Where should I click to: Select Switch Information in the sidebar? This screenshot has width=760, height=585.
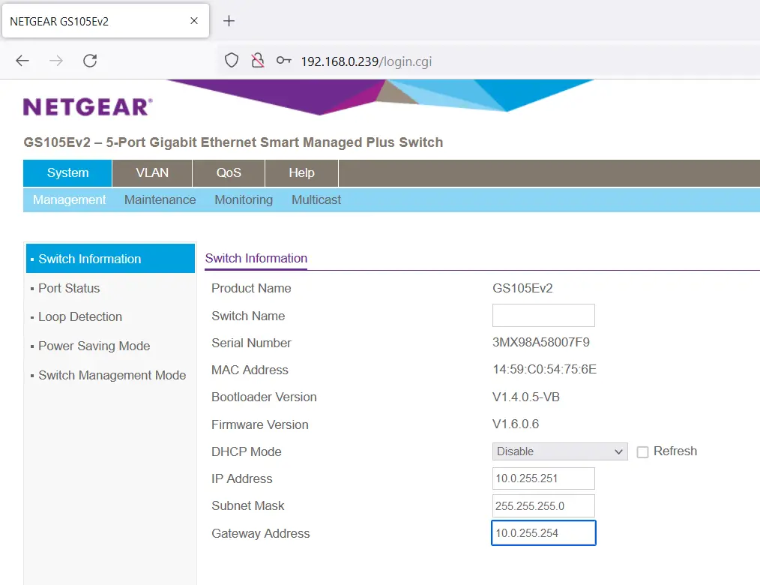[x=110, y=259]
